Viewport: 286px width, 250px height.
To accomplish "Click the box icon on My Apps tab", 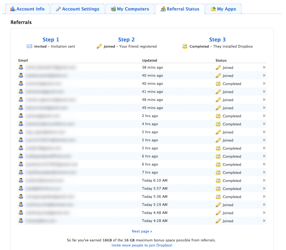I will click(213, 9).
